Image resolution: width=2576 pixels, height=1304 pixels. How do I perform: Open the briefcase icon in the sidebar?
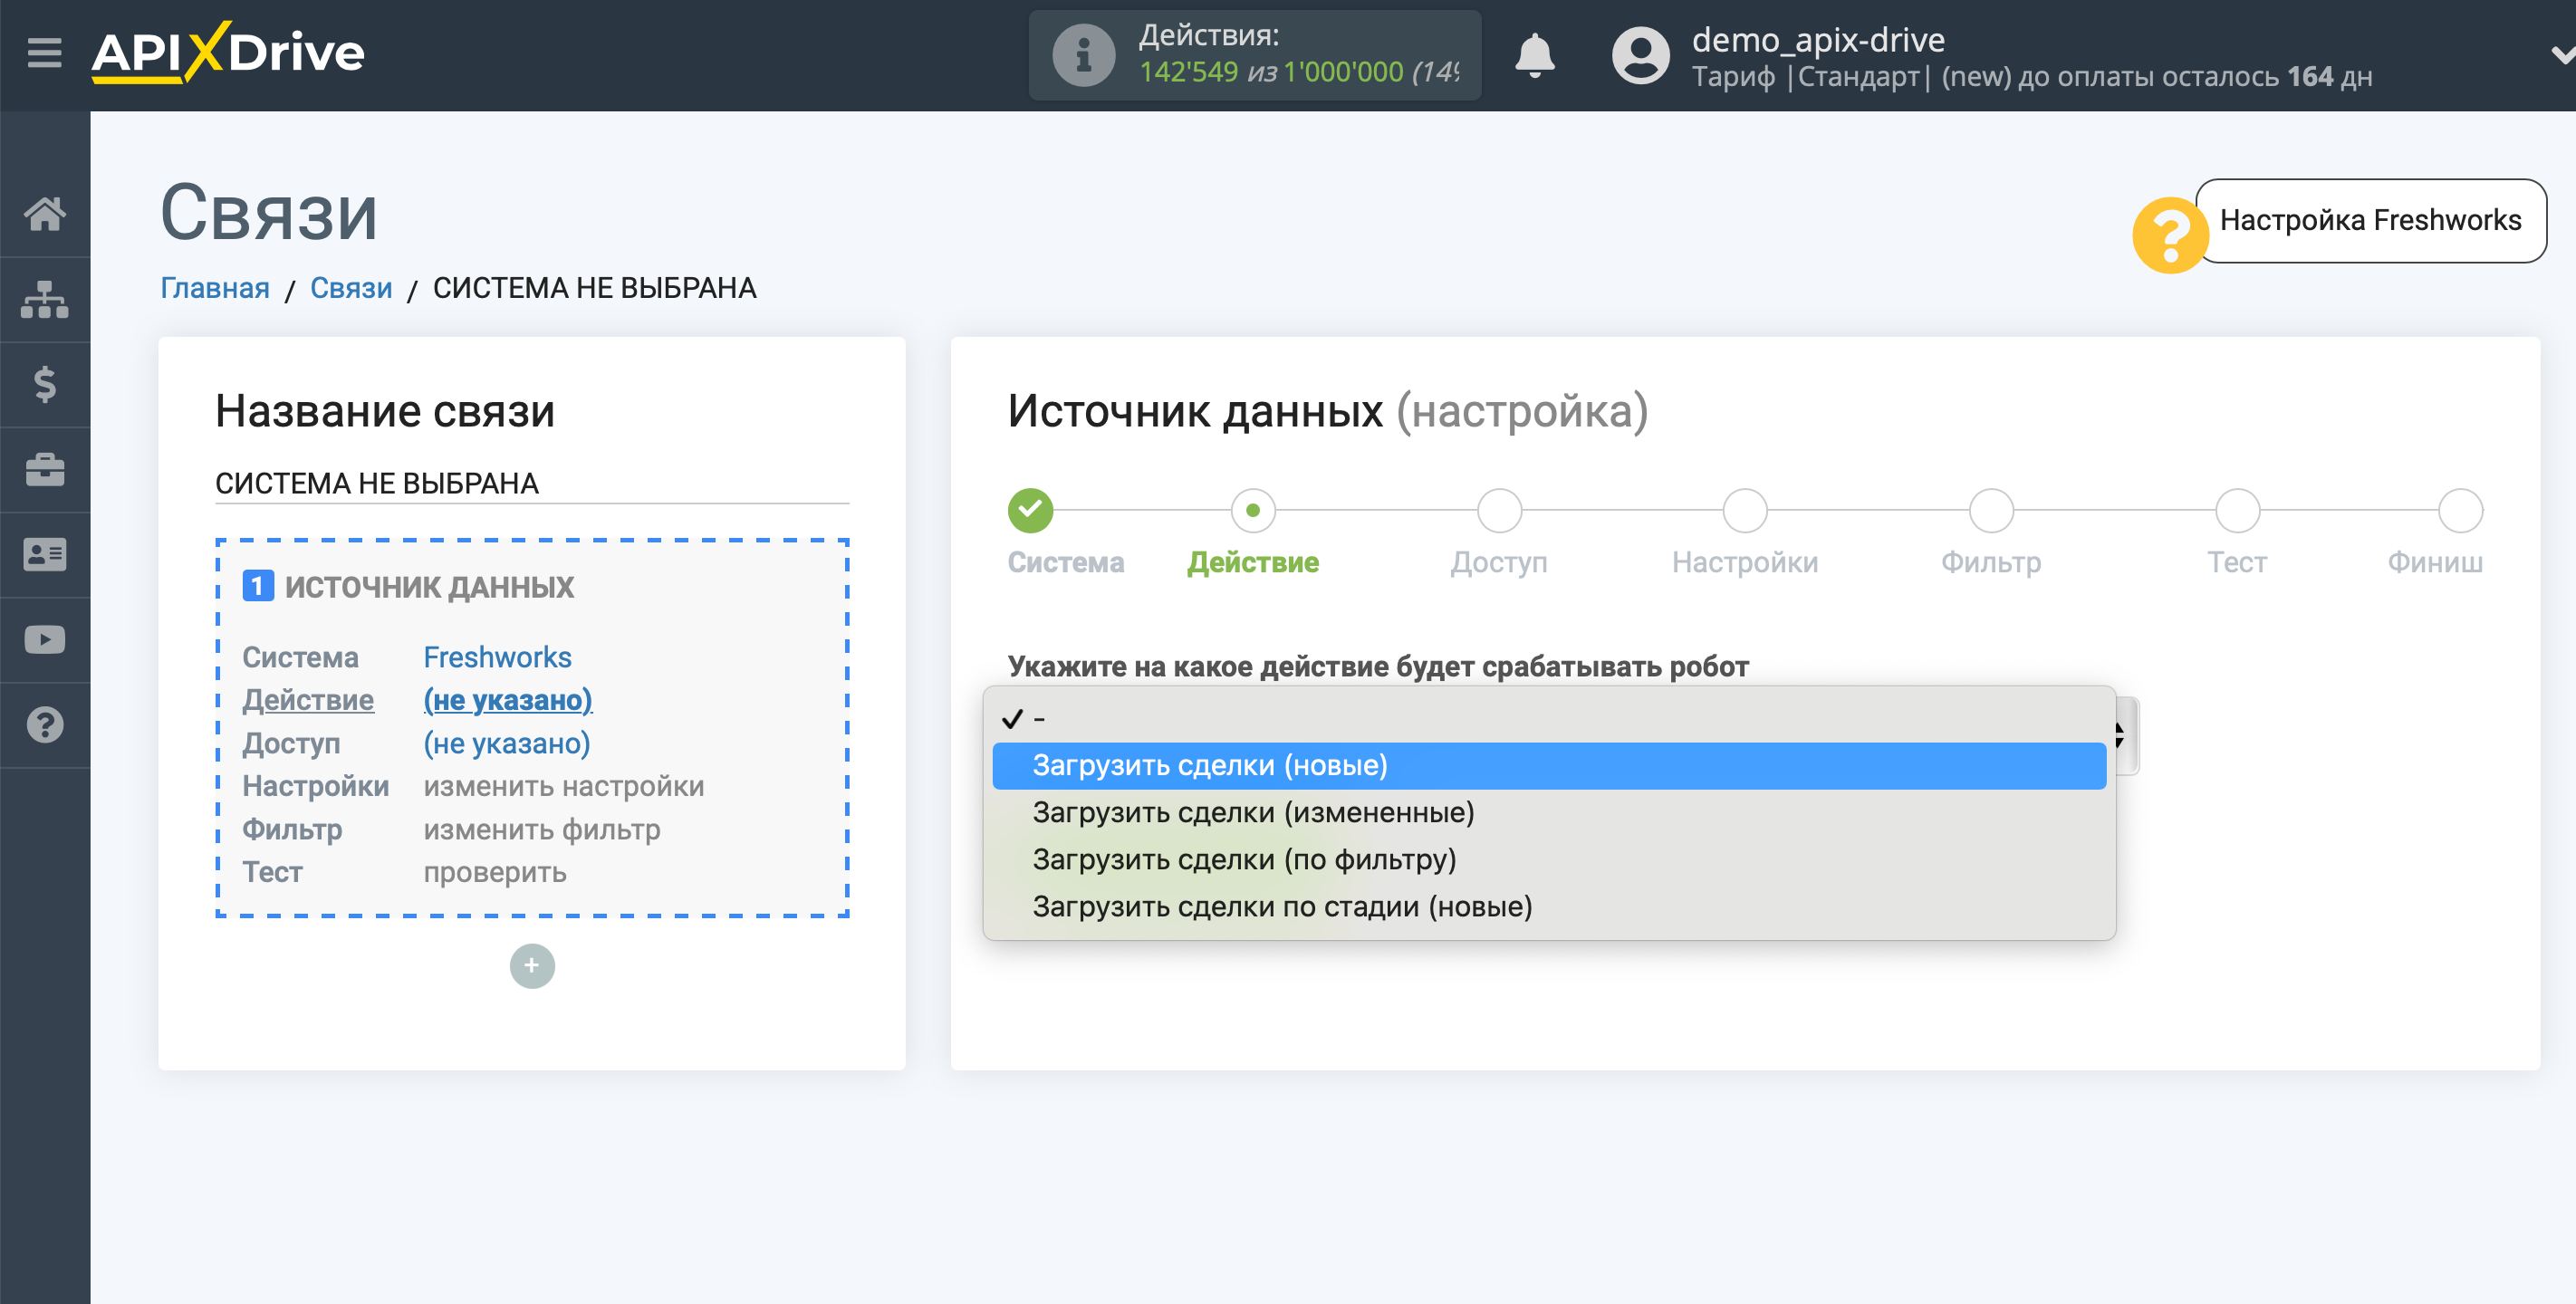45,469
